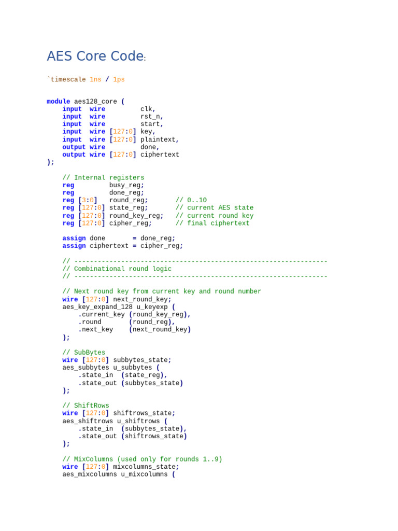Click the 'AES Core Code' heading
This screenshot has height=531, width=398.
96,56
